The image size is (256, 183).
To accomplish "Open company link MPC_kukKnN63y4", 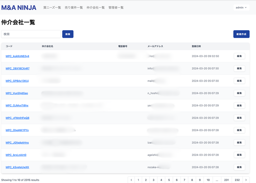I will (17, 56).
